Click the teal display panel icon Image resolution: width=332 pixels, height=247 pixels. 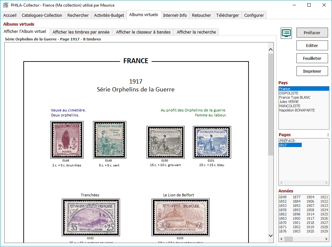pos(286,33)
